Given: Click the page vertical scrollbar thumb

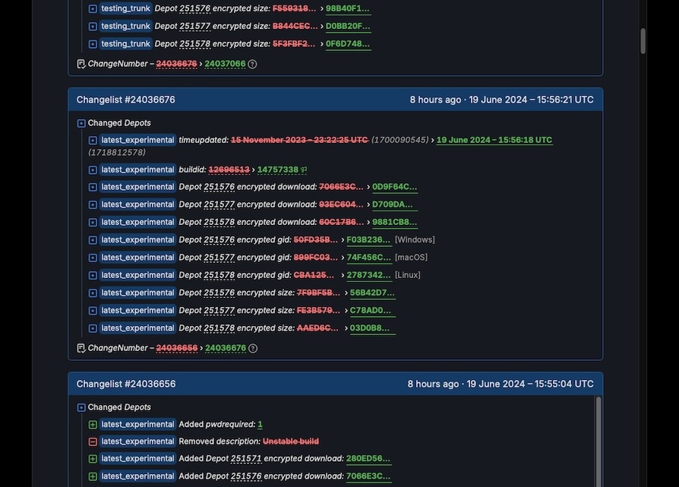Looking at the screenshot, I should pos(643,42).
